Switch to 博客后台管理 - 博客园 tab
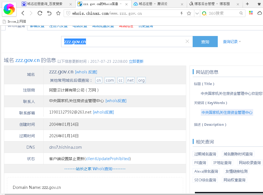Viewport: 263px width, 195px height. pos(212,4)
